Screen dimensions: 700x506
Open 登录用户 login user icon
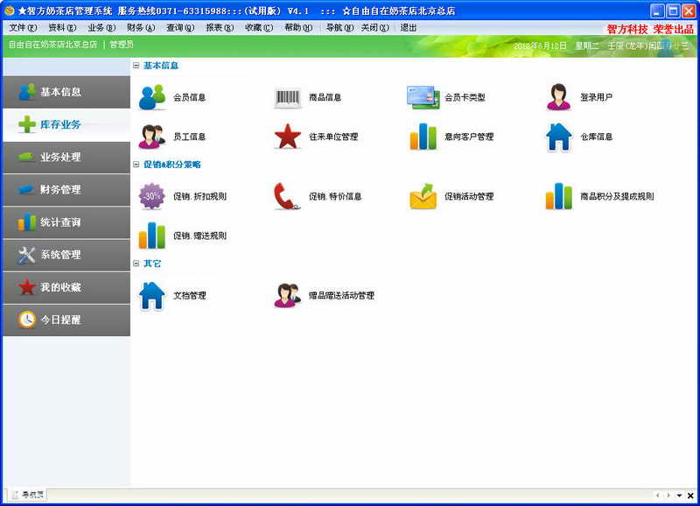[558, 97]
